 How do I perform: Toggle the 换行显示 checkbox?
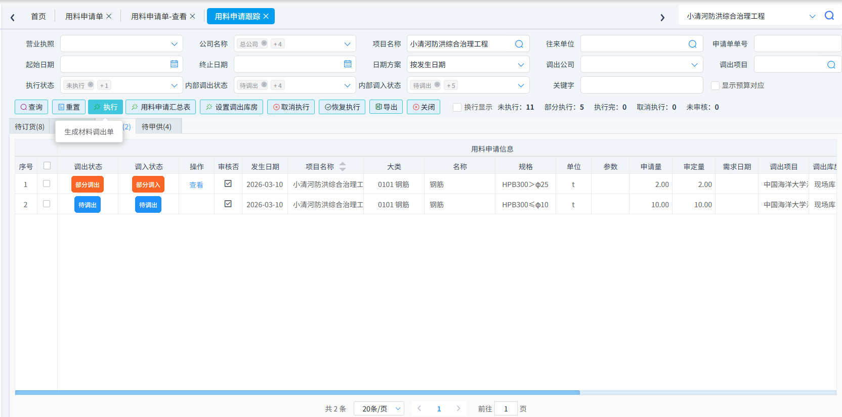457,107
